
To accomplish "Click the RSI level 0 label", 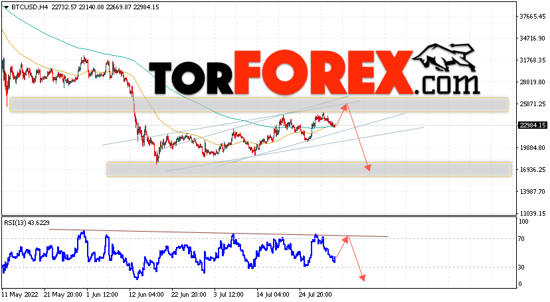I will pyautogui.click(x=521, y=284).
